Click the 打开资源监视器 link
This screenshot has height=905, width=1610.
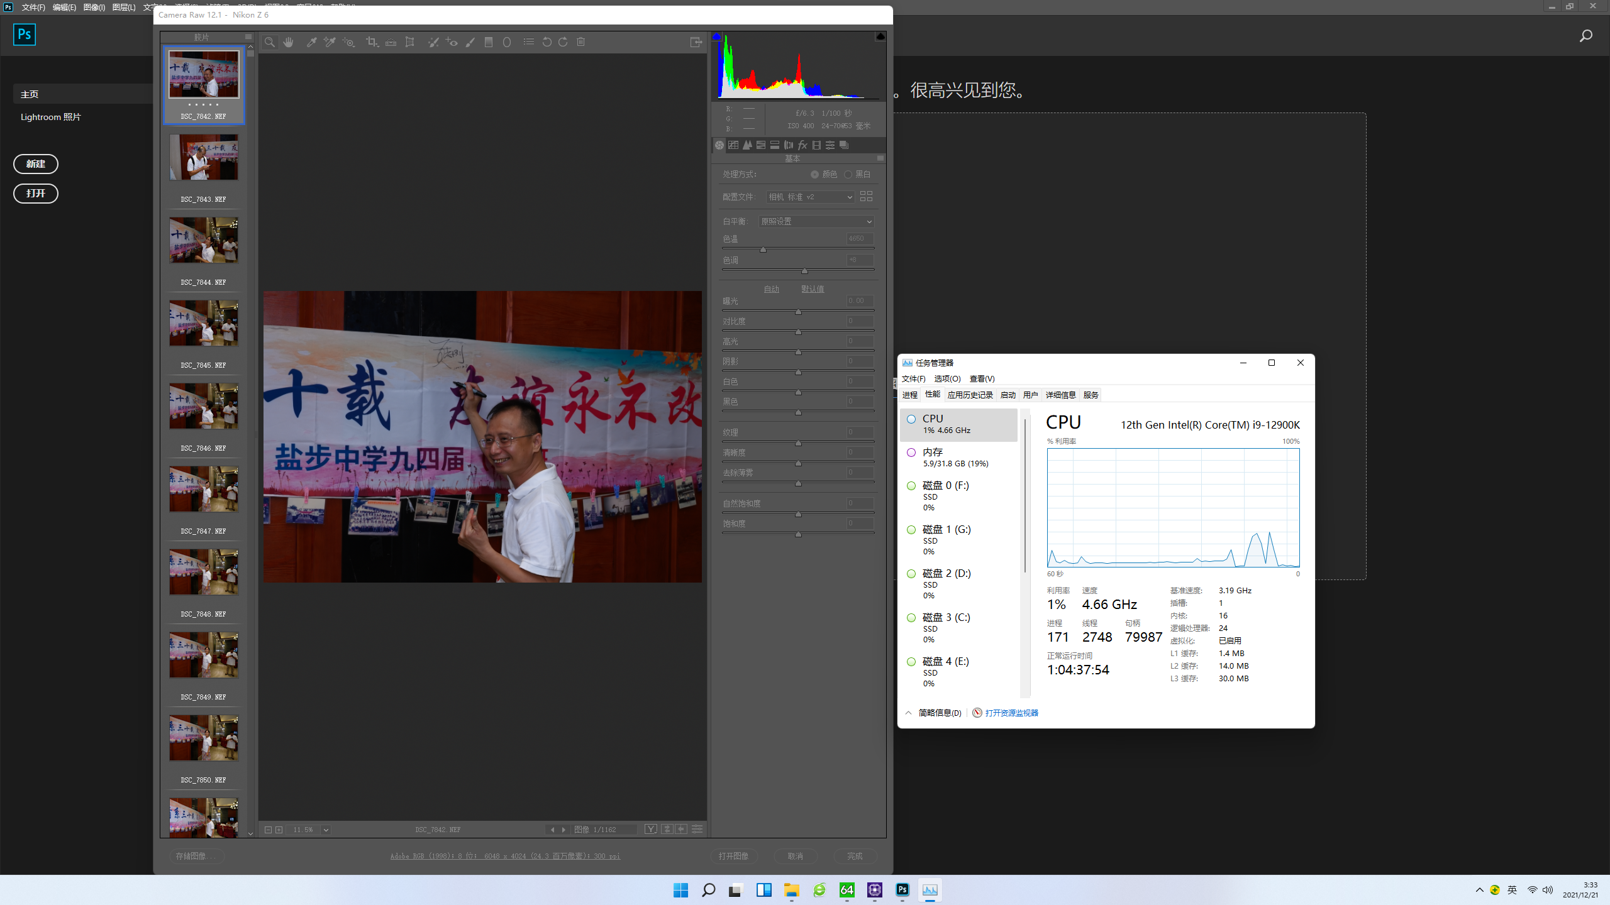point(1011,713)
